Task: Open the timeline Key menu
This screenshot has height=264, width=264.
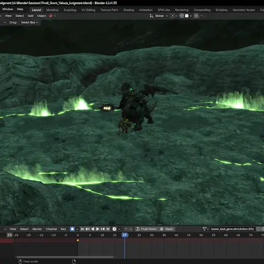Action: 64,229
